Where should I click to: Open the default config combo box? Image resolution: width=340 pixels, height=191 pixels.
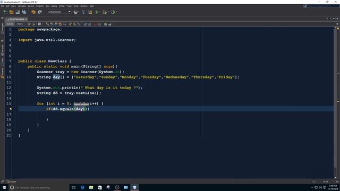pyautogui.click(x=59, y=12)
